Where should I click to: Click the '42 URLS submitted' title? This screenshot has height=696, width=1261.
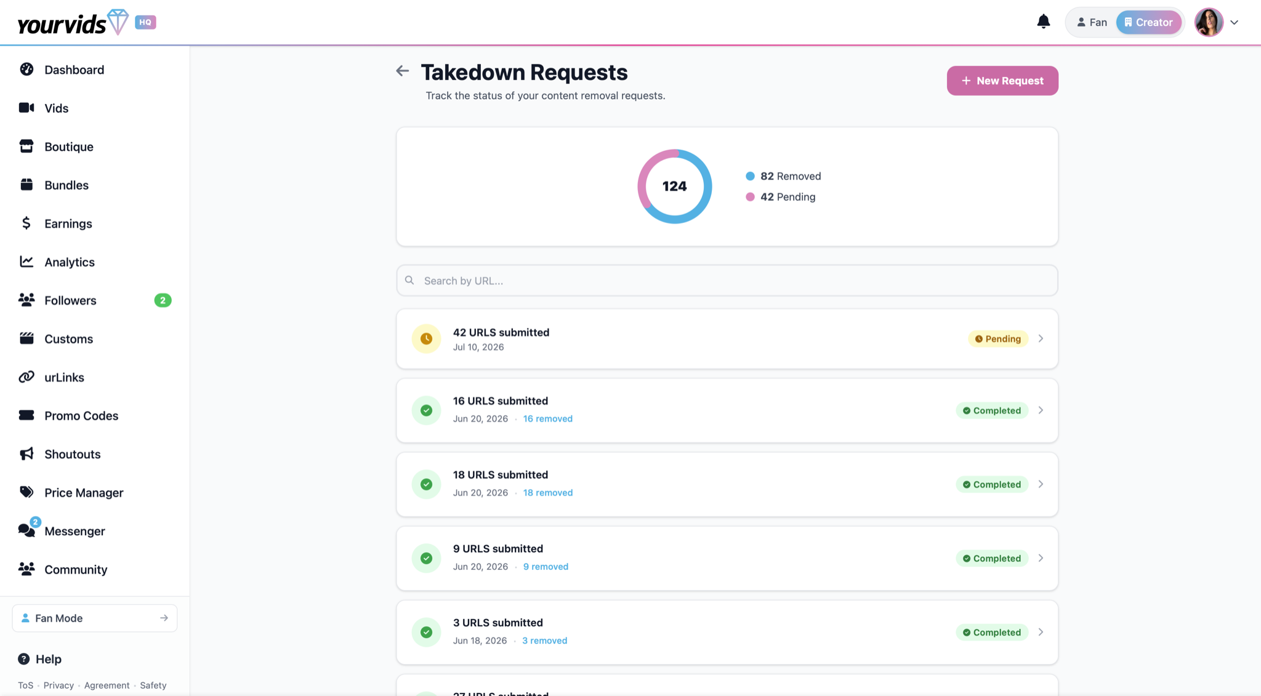click(x=501, y=333)
